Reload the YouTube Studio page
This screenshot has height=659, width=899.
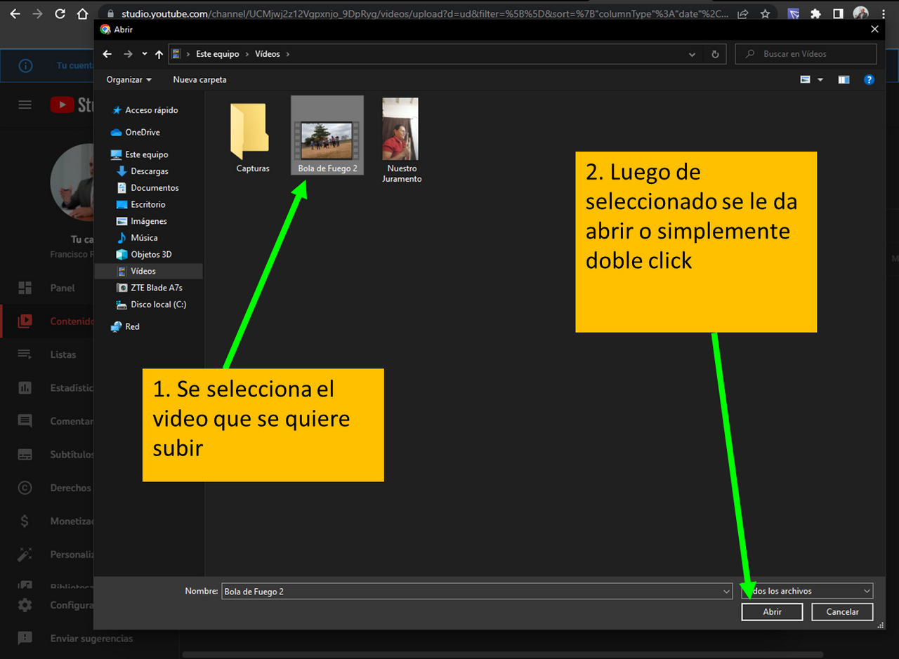pos(60,13)
